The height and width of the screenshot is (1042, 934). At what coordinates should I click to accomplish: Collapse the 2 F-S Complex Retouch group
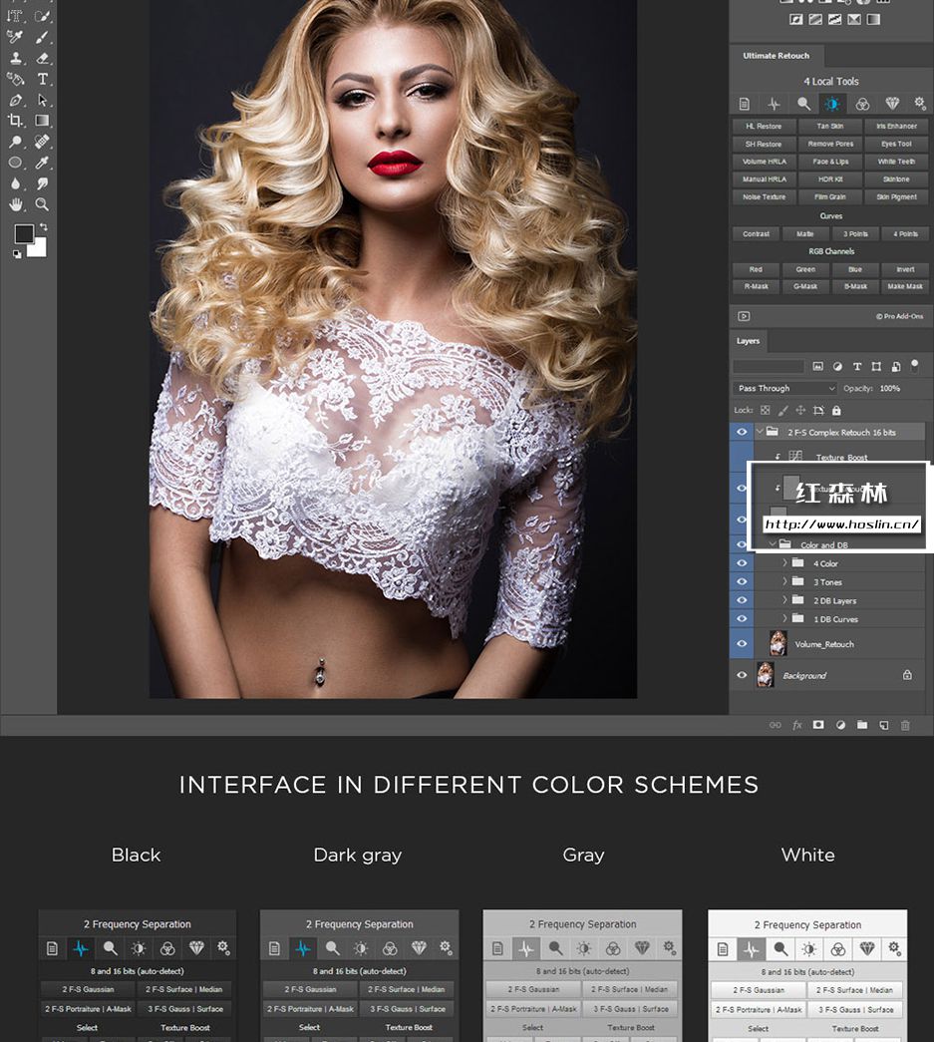[x=760, y=432]
